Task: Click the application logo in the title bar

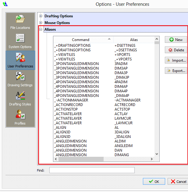Action: pos(5,4)
